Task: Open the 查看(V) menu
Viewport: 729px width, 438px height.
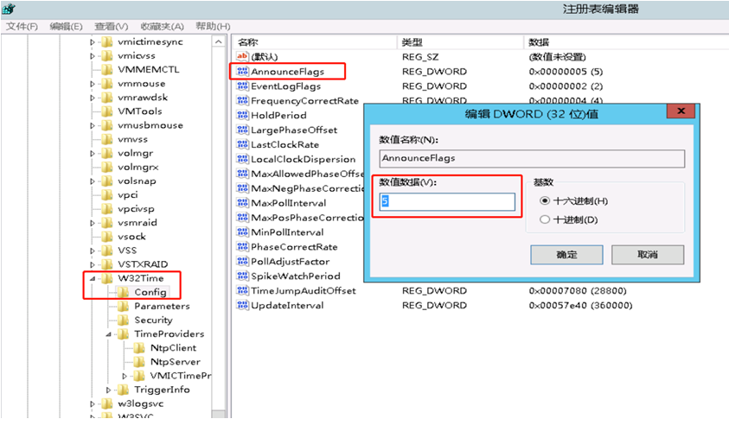Action: click(x=111, y=27)
